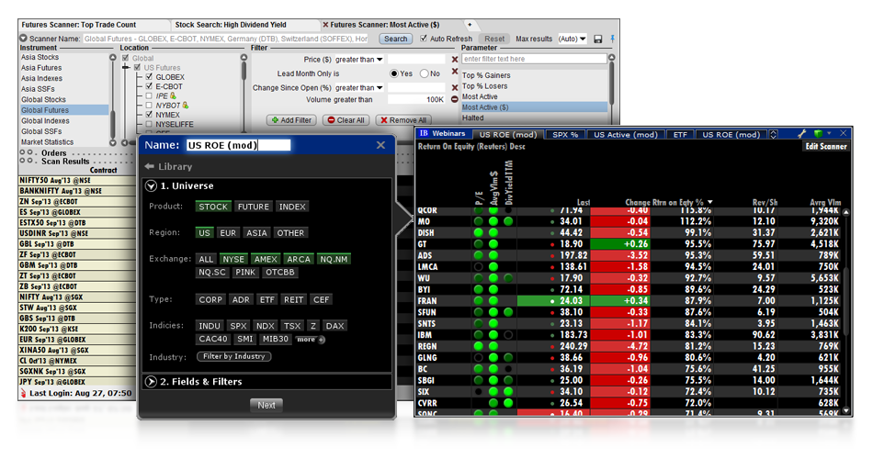Click the Edit Scanner button

[826, 146]
